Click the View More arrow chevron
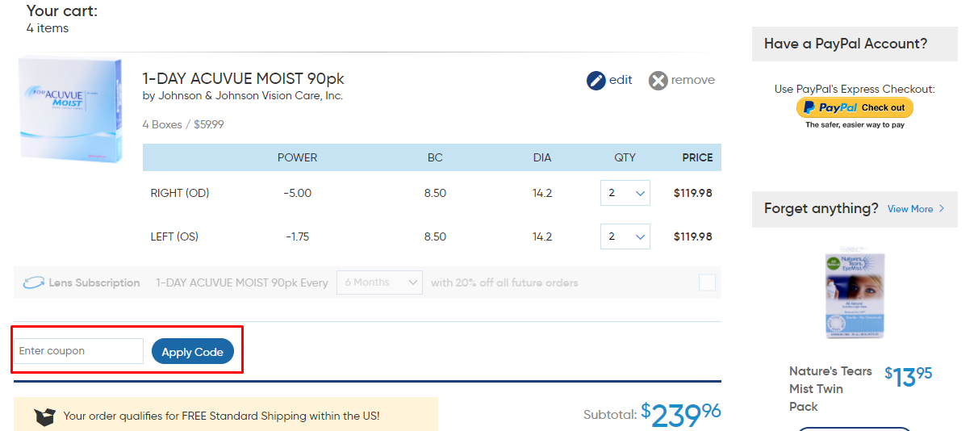This screenshot has width=978, height=431. (942, 209)
